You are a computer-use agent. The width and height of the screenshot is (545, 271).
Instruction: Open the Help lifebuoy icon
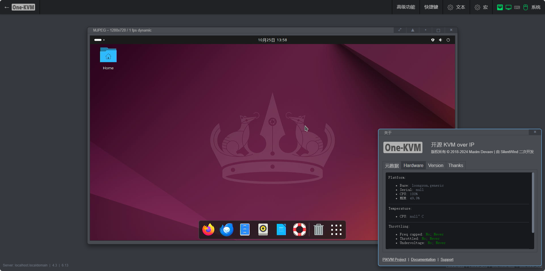click(x=300, y=230)
